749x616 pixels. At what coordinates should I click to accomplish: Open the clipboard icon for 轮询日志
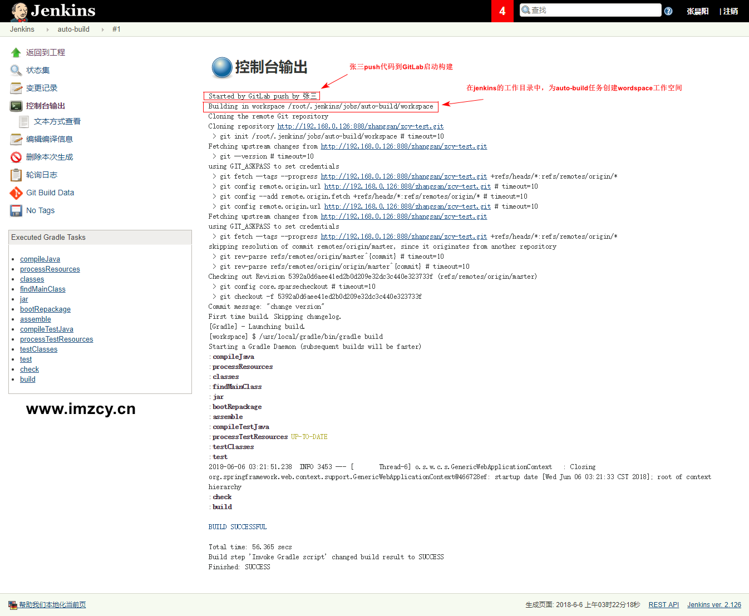16,175
